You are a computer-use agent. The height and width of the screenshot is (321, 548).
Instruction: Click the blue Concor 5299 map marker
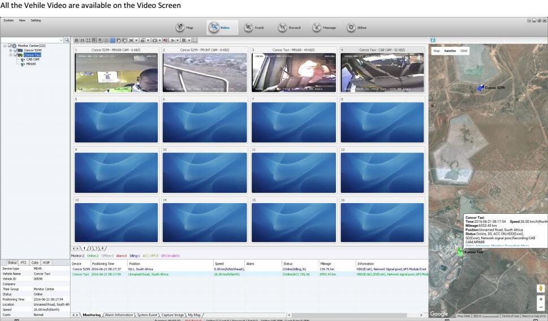481,88
